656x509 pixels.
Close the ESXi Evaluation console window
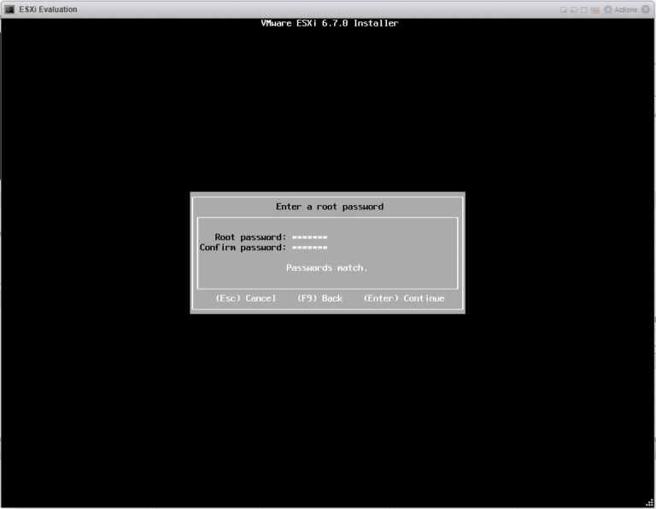click(646, 9)
